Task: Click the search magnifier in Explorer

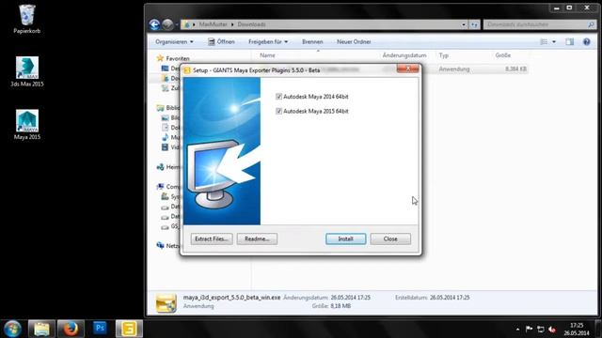Action: click(x=591, y=24)
